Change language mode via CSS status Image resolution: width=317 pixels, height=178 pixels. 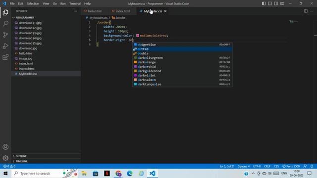pyautogui.click(x=276, y=166)
